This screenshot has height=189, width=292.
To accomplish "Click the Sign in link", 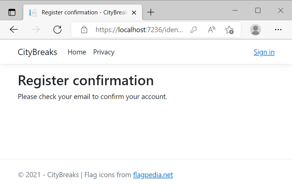I will coord(264,52).
